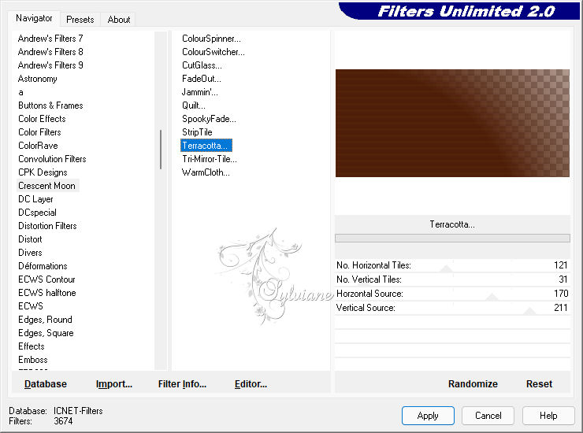Open the About tab
This screenshot has width=583, height=433.
point(119,20)
